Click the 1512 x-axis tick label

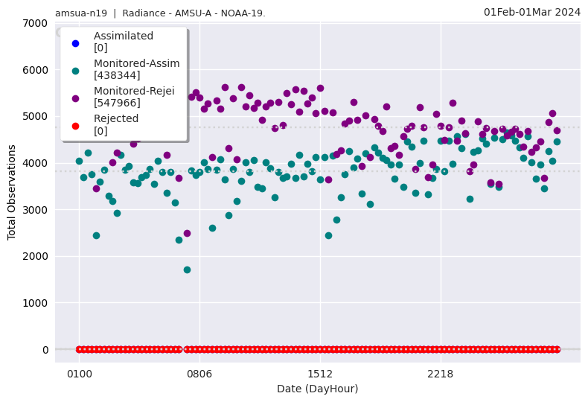click(320, 374)
